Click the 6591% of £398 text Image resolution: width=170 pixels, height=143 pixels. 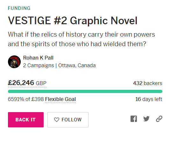coord(26,99)
